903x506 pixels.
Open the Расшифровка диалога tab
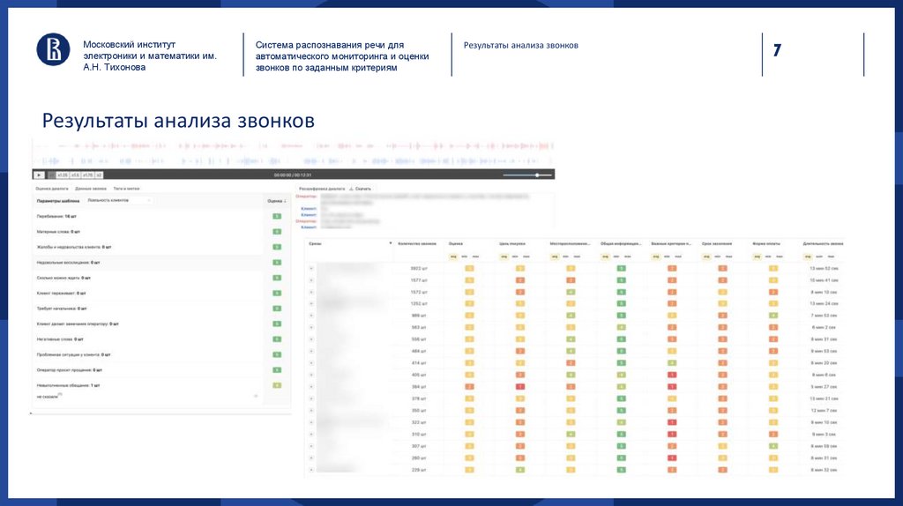[x=321, y=189]
